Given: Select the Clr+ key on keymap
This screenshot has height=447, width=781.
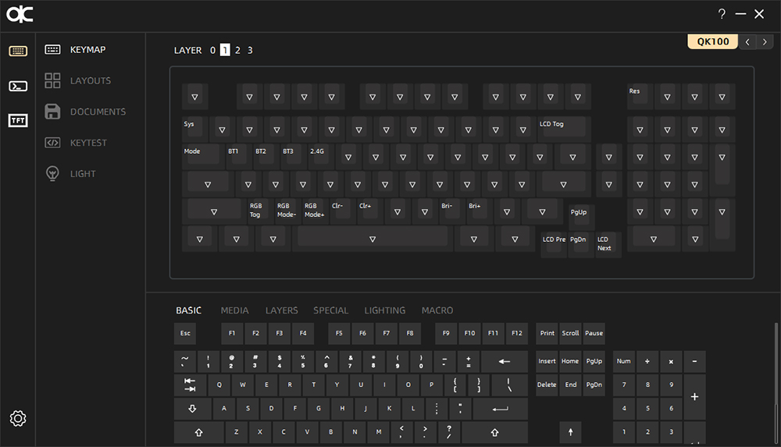Looking at the screenshot, I should tap(369, 211).
